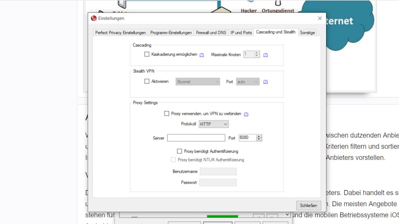Image resolution: width=399 pixels, height=224 pixels.
Task: Increase the proxy Port value
Action: pos(259,136)
